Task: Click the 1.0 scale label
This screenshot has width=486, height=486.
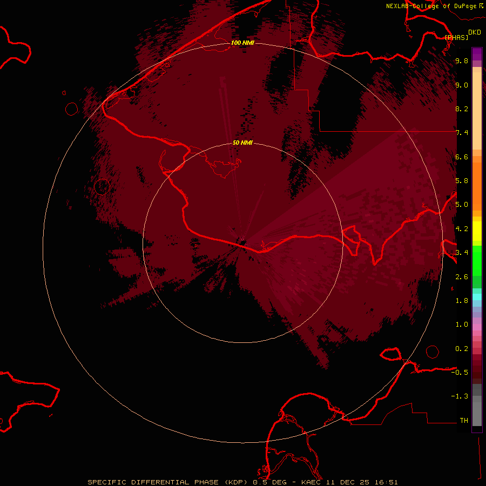Action: [462, 325]
